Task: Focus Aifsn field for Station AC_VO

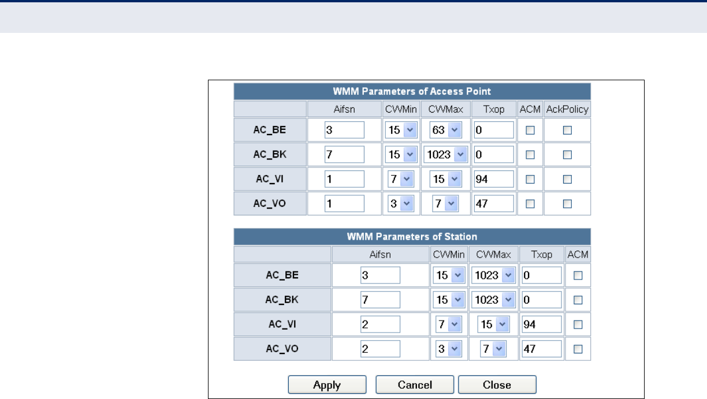Action: tap(380, 349)
